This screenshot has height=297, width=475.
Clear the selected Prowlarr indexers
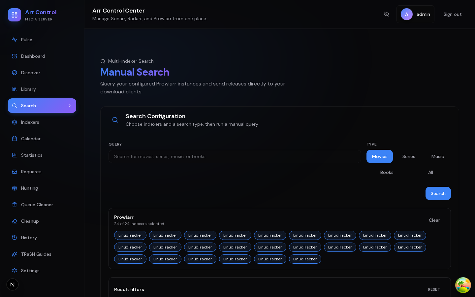(x=434, y=220)
